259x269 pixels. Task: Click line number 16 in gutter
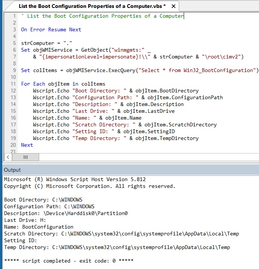(13, 118)
